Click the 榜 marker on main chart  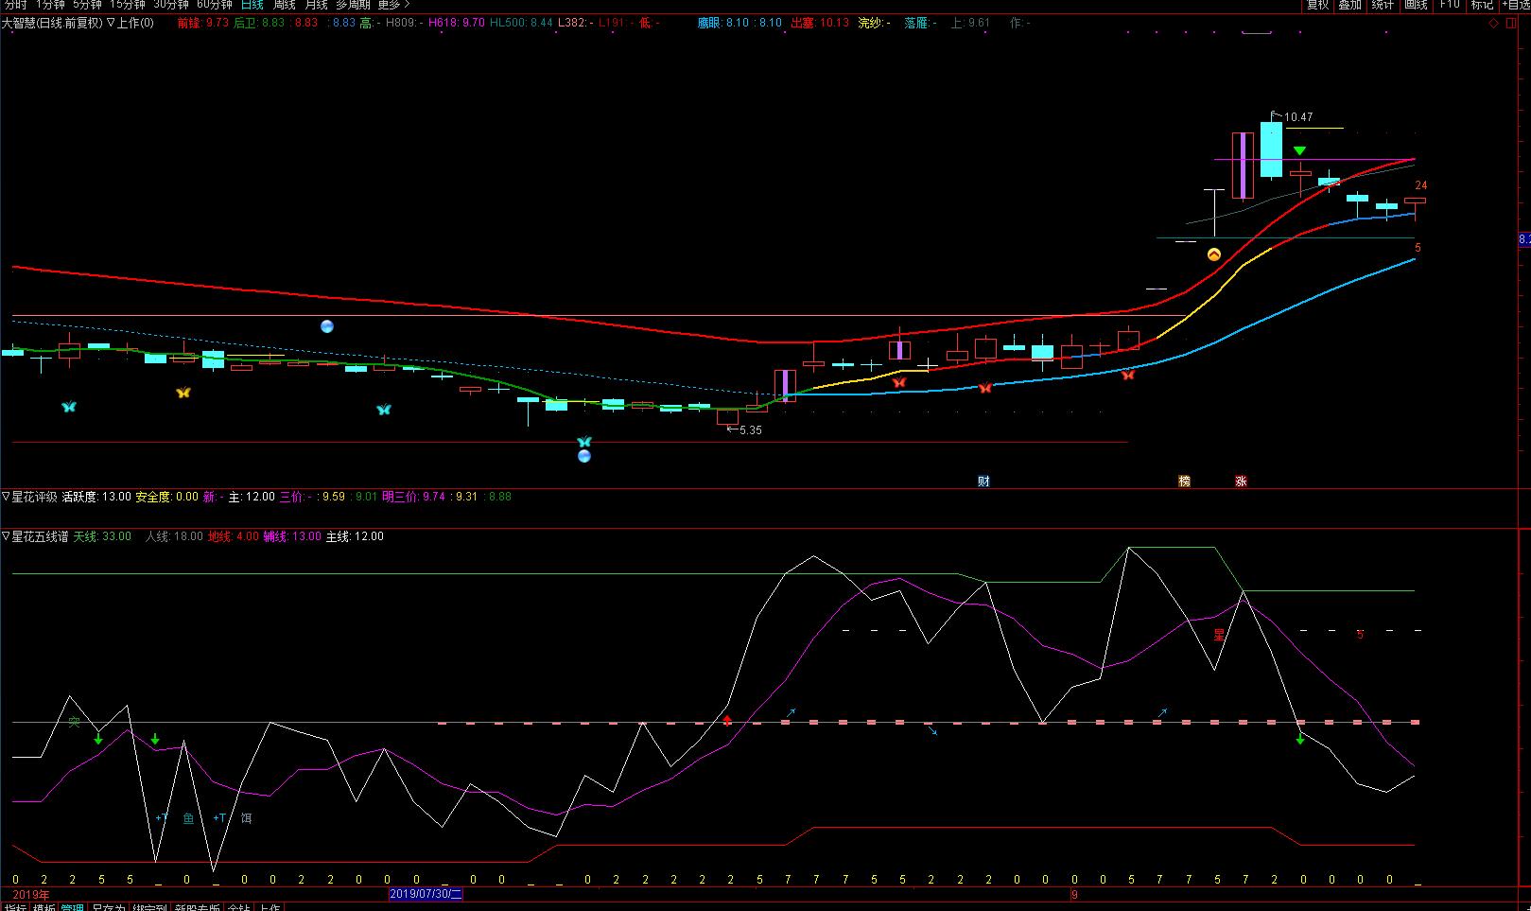(1184, 481)
